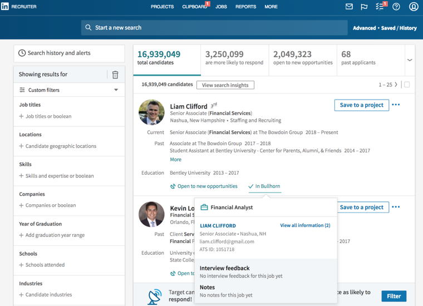The width and height of the screenshot is (423, 306).
Task: Click the flag notifications icon
Action: (364, 7)
